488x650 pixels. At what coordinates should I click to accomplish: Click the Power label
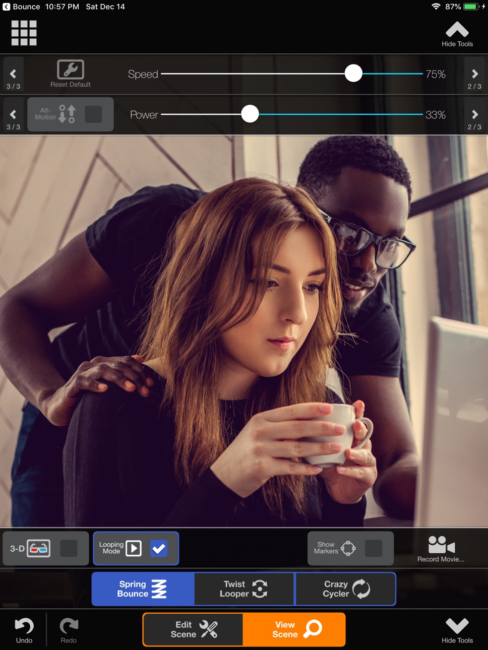coord(144,115)
